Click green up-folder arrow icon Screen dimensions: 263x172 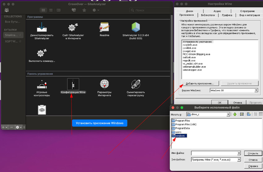click(x=235, y=114)
